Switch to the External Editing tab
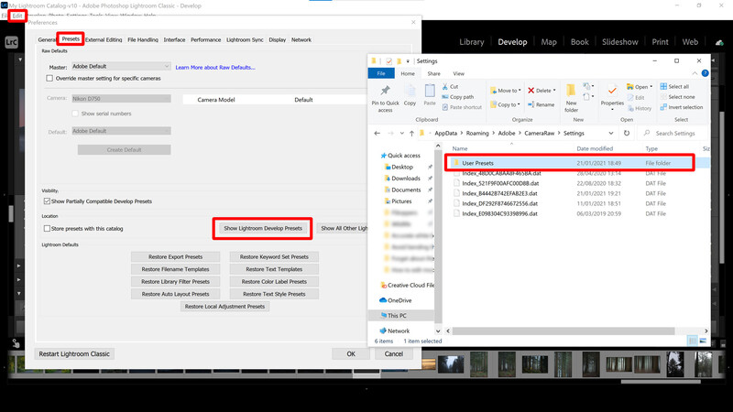733x412 pixels. [104, 39]
